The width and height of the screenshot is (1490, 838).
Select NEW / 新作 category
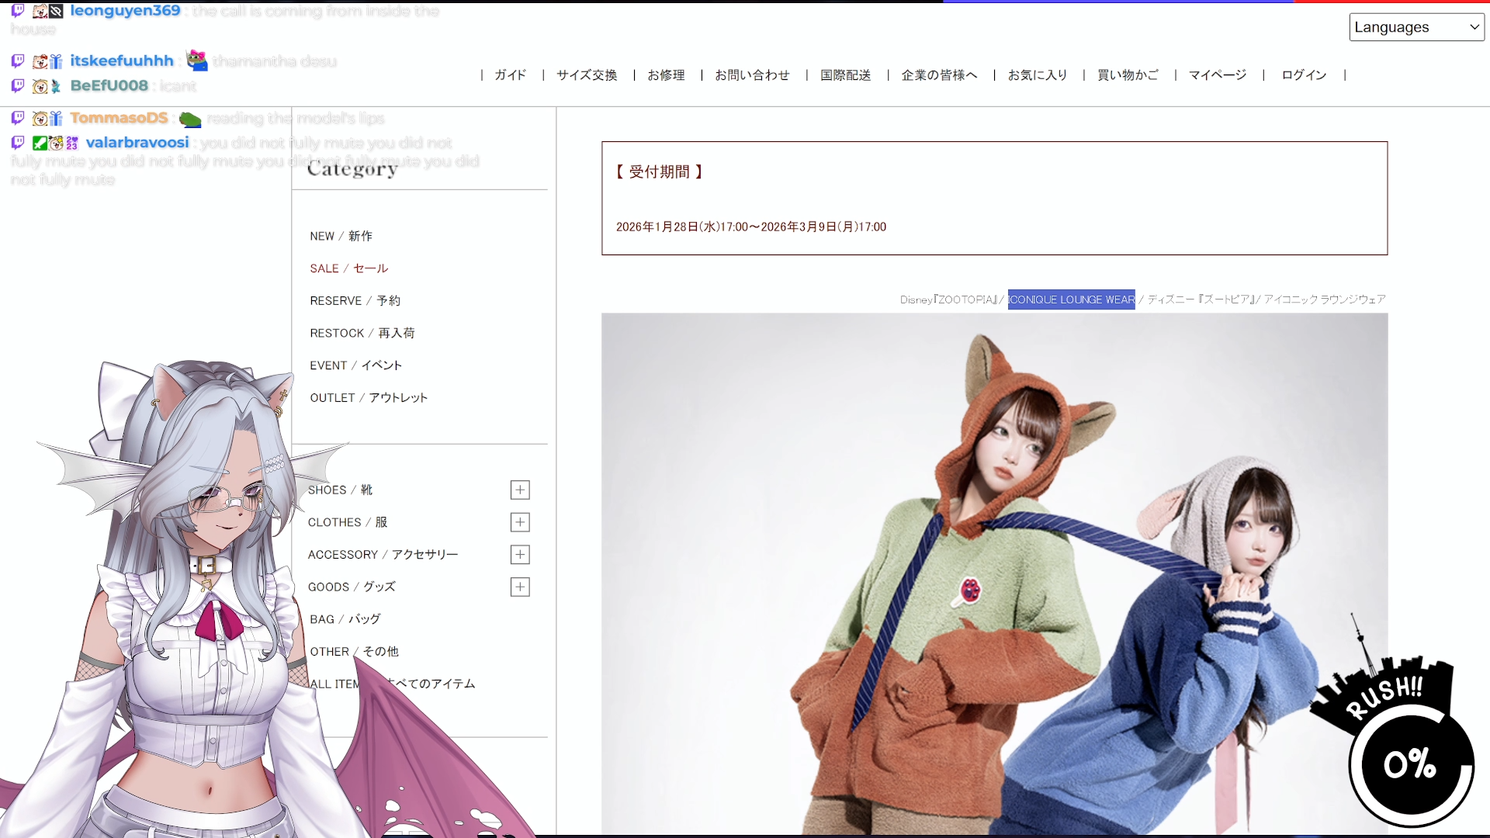point(341,236)
